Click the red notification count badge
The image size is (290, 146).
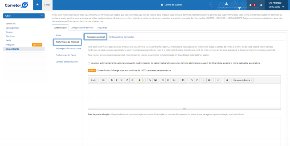(x=254, y=5)
